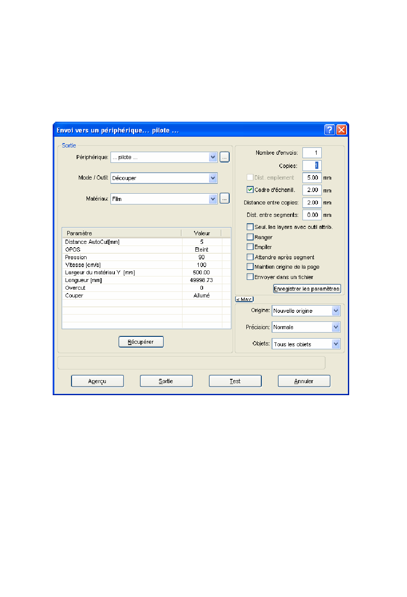The height and width of the screenshot is (597, 407).
Task: Check Envoyer dans un fichier
Action: click(250, 277)
